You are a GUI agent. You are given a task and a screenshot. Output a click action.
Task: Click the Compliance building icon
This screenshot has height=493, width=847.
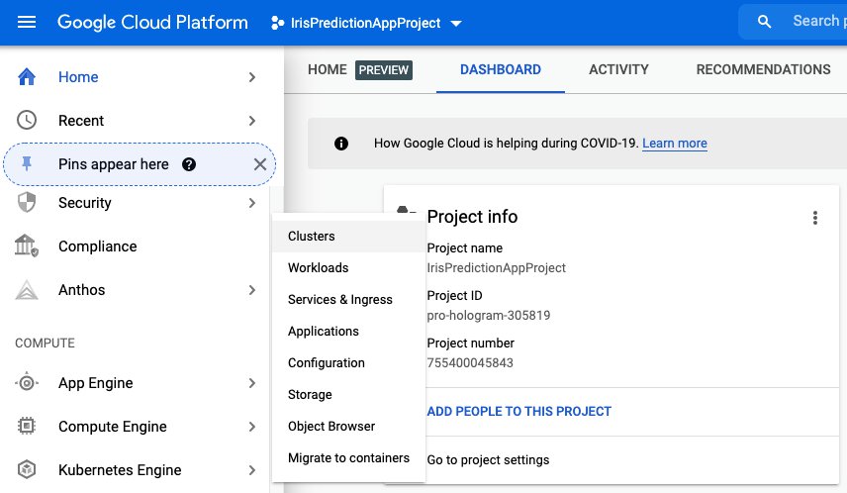[x=27, y=246]
